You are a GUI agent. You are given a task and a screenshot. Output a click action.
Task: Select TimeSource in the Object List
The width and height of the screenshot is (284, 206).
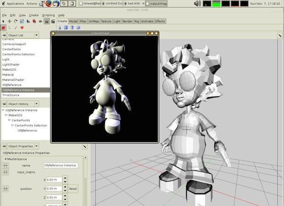point(11,95)
